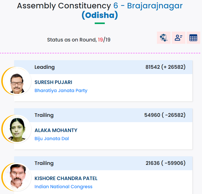The height and width of the screenshot is (194, 202).
Task: Click Suresh Pujari's candidate photo
Action: (16, 81)
